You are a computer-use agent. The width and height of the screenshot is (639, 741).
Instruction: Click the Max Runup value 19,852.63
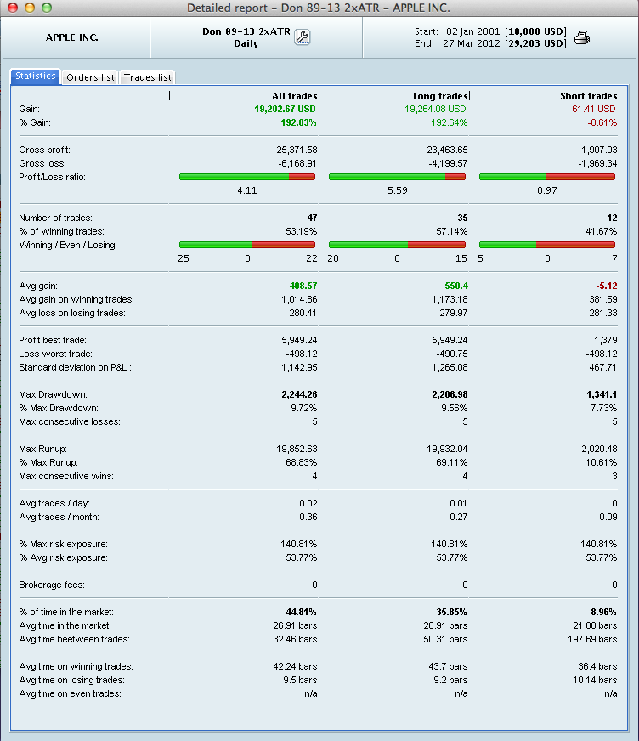297,449
